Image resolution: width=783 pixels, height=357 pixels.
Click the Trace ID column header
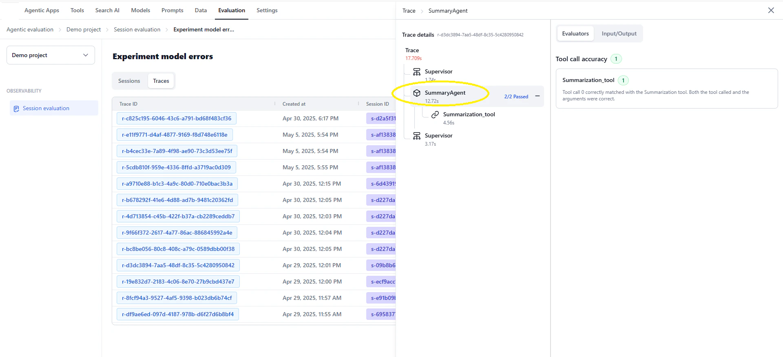pos(128,104)
